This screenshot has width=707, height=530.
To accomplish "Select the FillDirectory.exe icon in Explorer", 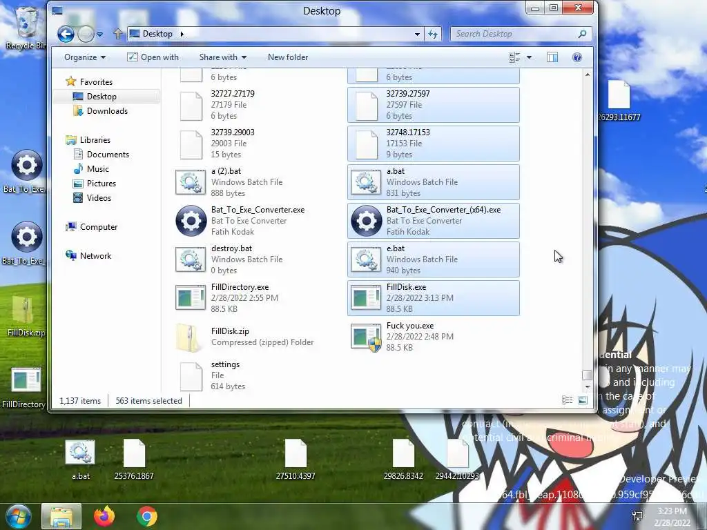I will pos(191,298).
